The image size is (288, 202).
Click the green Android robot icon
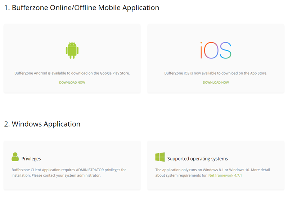(72, 50)
